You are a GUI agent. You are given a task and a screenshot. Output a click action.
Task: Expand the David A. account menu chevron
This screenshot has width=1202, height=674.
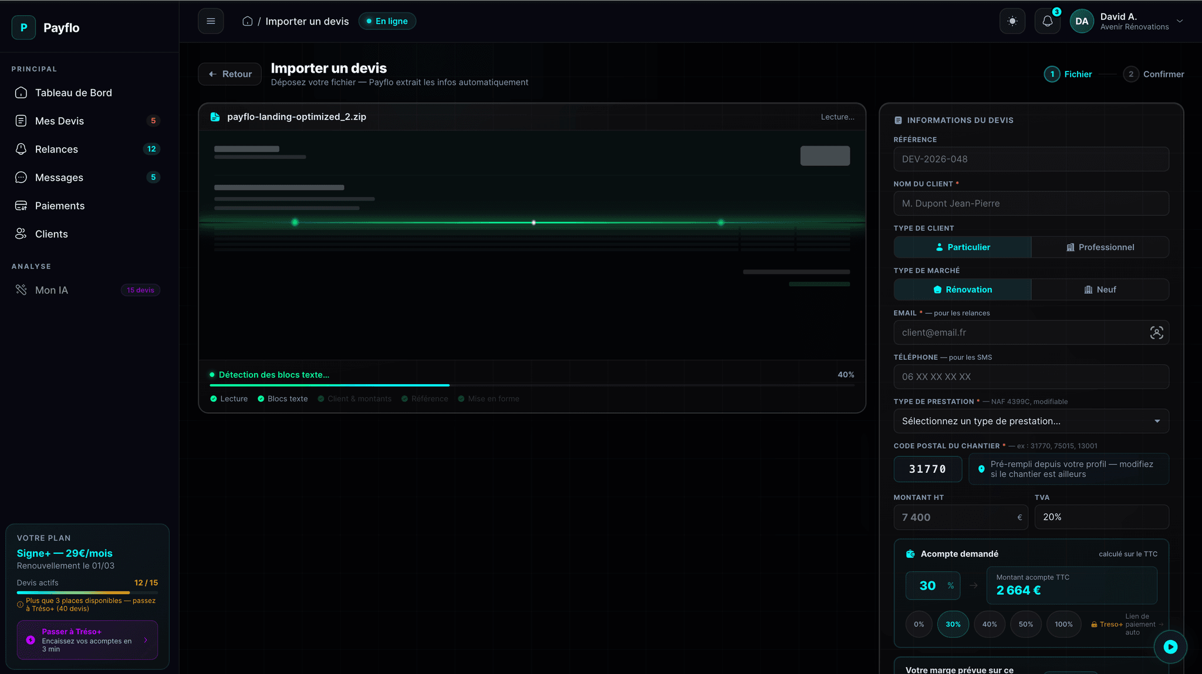[x=1180, y=21]
